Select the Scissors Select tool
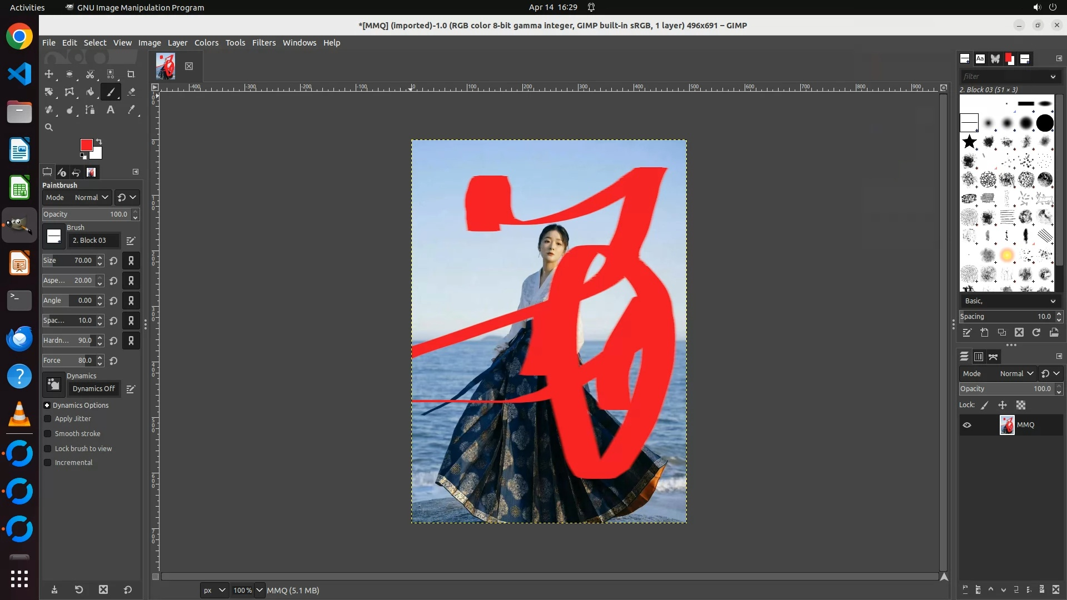This screenshot has height=600, width=1067. pos(90,74)
